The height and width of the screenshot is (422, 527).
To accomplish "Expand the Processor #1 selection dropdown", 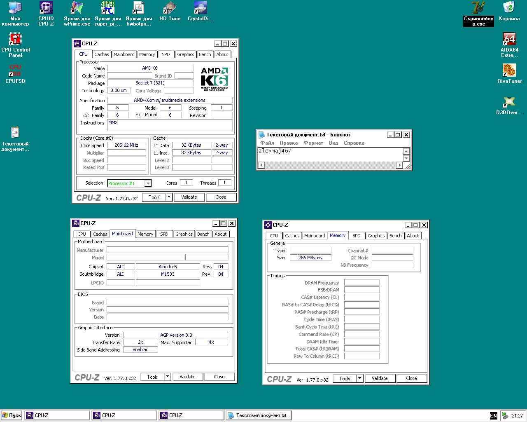I will pos(148,183).
